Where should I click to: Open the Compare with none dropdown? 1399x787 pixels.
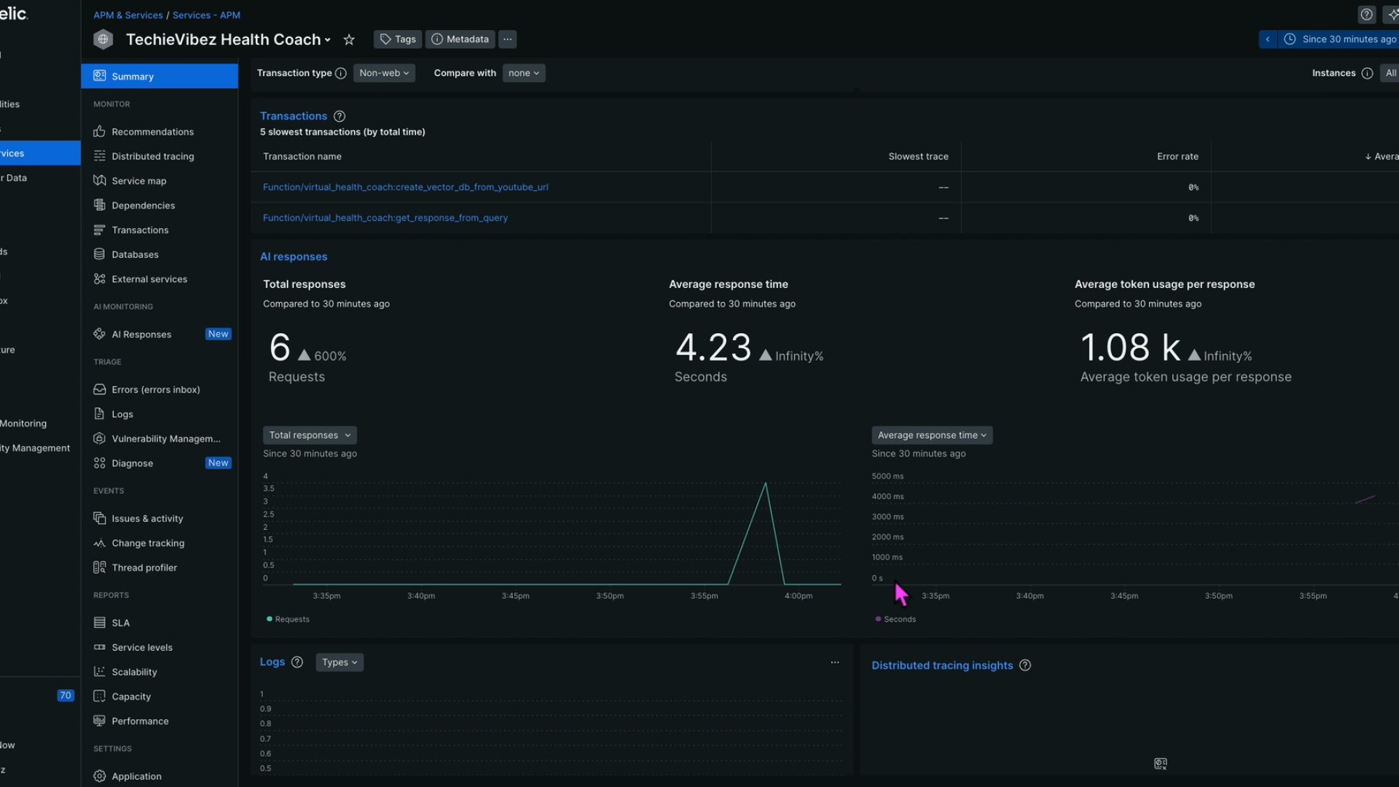coord(524,73)
